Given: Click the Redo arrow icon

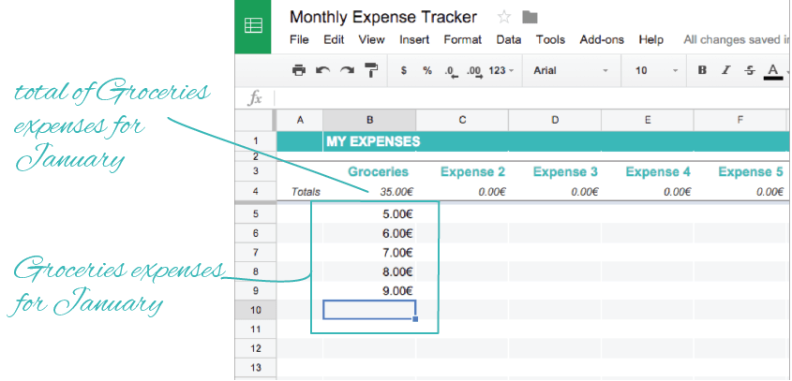Looking at the screenshot, I should pos(347,70).
